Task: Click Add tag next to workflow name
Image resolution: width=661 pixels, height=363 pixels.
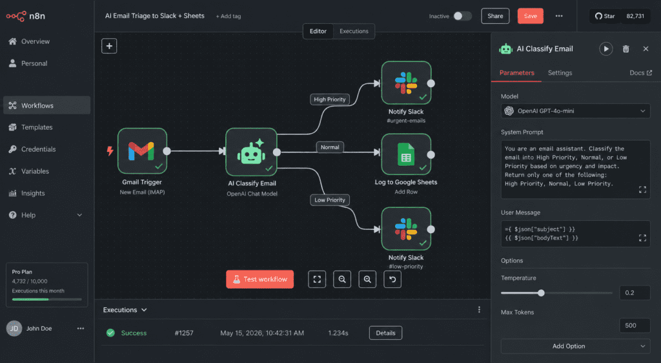Action: coord(229,16)
